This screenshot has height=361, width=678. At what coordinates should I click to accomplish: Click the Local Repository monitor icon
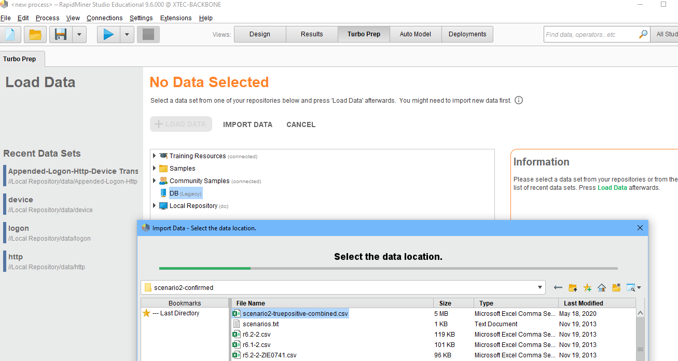coord(163,205)
